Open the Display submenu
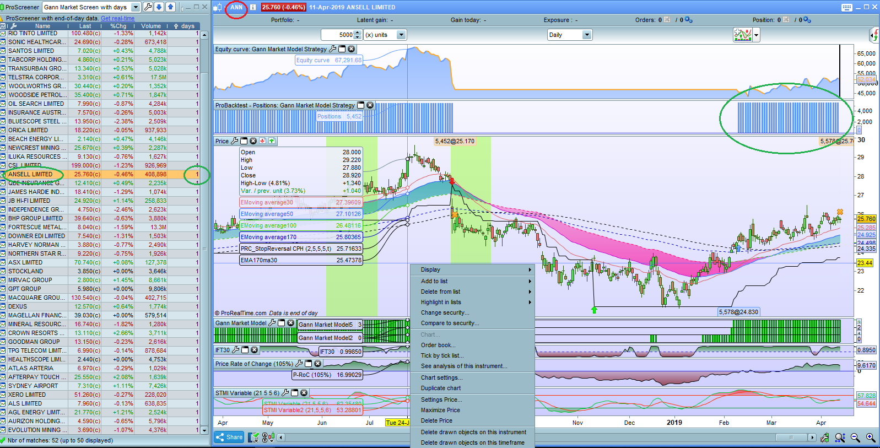 pyautogui.click(x=473, y=269)
